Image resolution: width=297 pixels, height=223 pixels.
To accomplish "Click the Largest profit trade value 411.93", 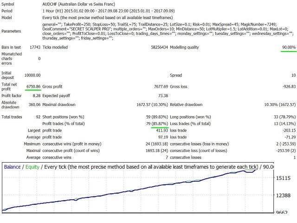I will point(162,131).
